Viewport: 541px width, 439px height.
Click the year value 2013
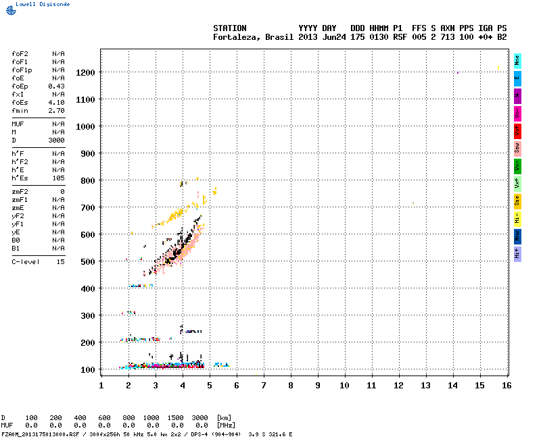point(308,37)
